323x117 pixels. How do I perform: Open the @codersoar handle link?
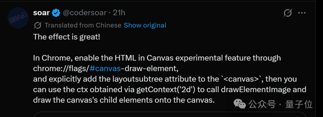[85, 13]
